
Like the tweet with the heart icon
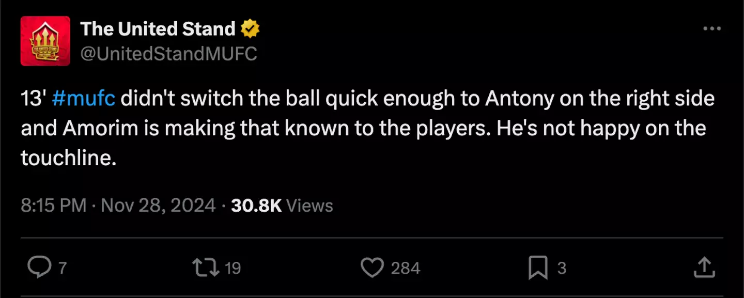pos(371,268)
